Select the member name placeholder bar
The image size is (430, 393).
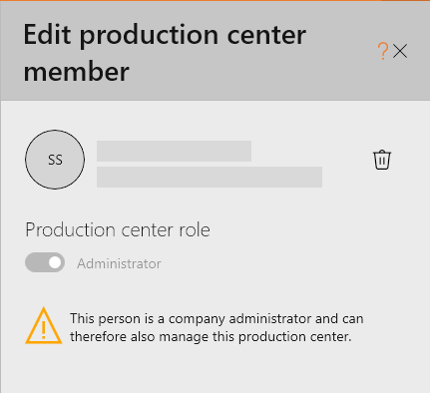[x=174, y=151]
